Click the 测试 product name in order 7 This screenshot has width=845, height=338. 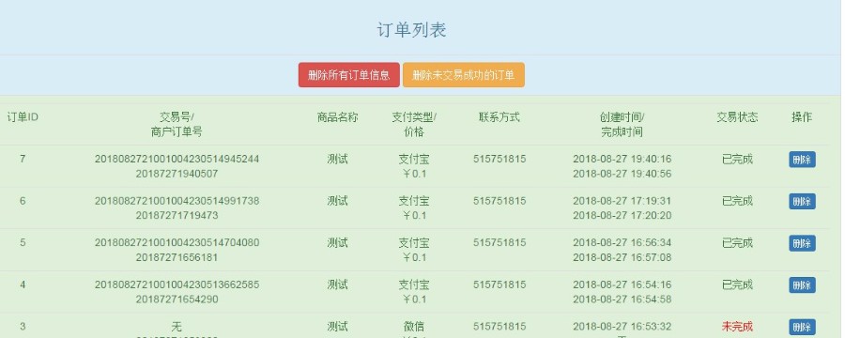click(x=337, y=159)
